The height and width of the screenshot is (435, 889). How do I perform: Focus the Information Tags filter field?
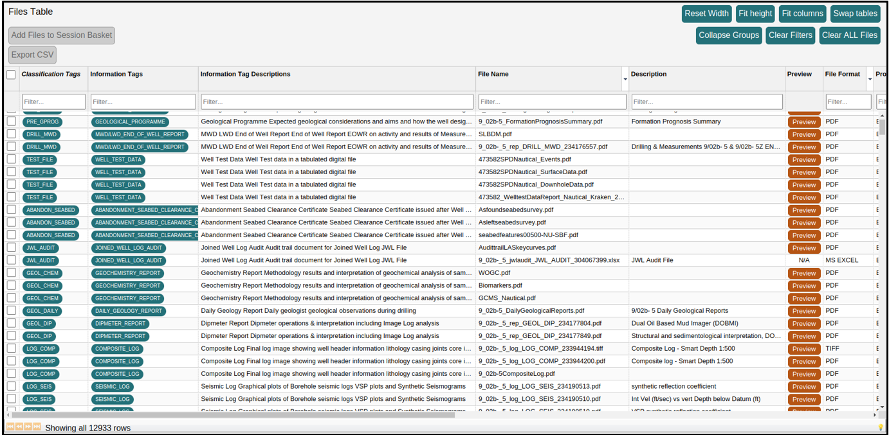click(143, 102)
